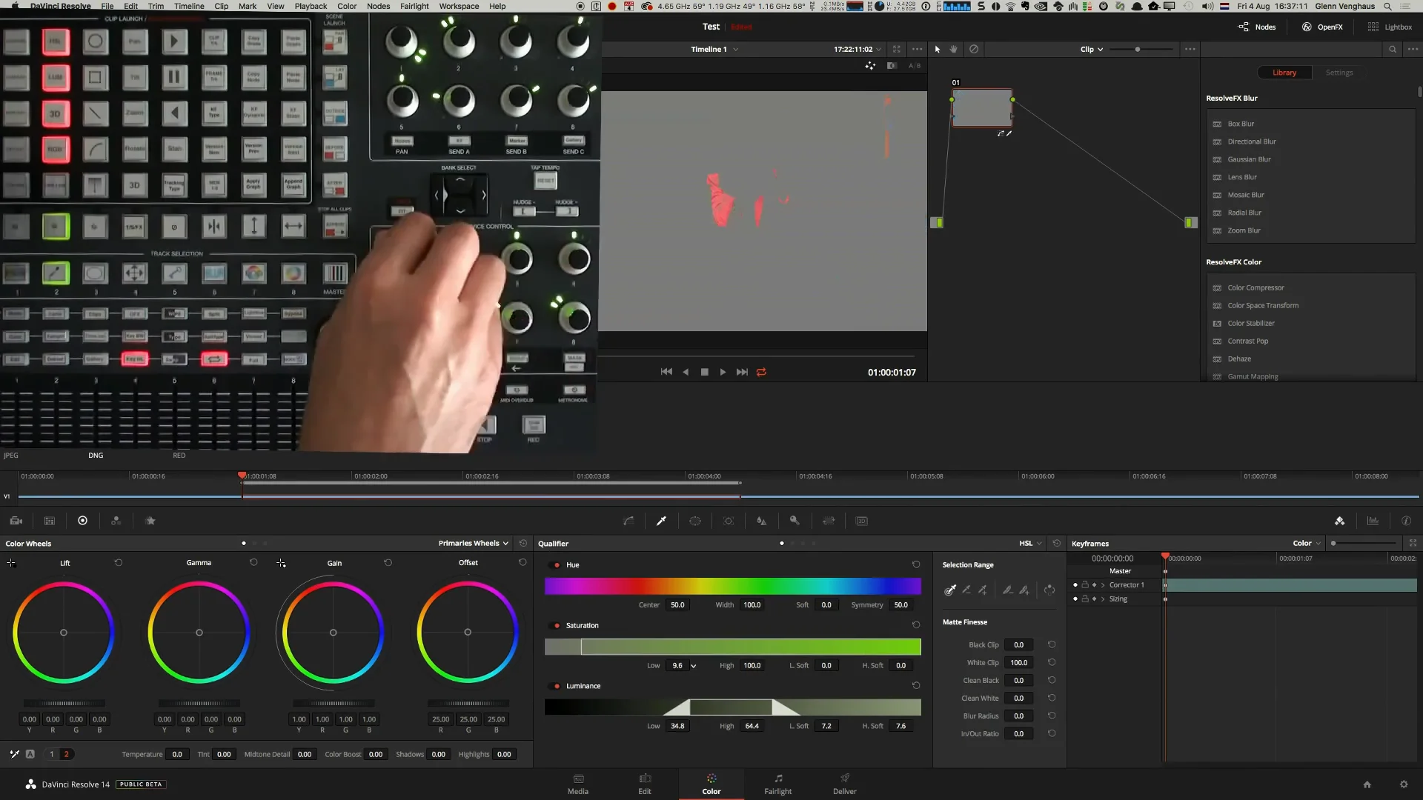Expand the Sizing keyframe track
The height and width of the screenshot is (800, 1423).
(1103, 599)
